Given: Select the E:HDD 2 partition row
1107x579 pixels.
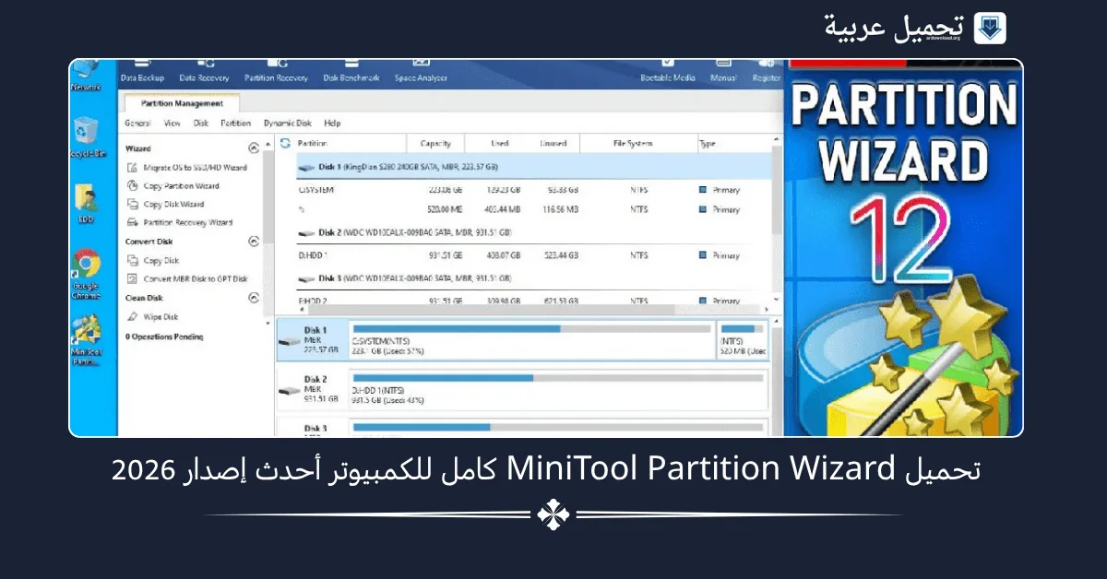Looking at the screenshot, I should click(533, 301).
